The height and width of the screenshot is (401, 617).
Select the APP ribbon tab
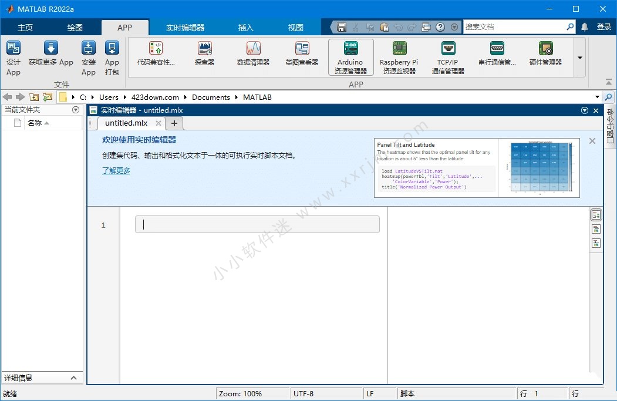124,28
